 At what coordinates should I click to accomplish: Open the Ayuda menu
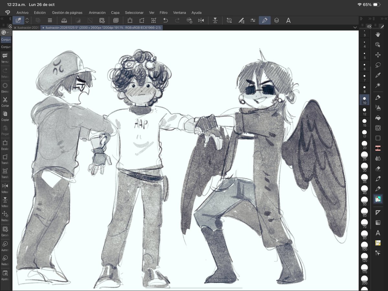click(x=196, y=13)
